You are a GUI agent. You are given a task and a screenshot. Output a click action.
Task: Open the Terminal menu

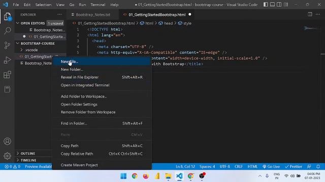98,5
